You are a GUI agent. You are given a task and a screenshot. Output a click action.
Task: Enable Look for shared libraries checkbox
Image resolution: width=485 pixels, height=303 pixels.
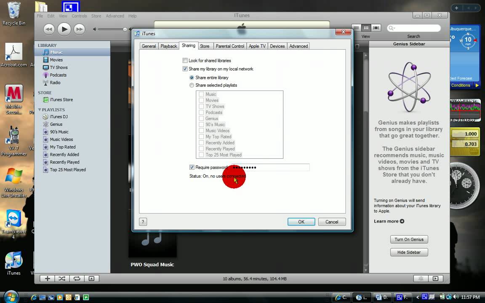click(185, 61)
